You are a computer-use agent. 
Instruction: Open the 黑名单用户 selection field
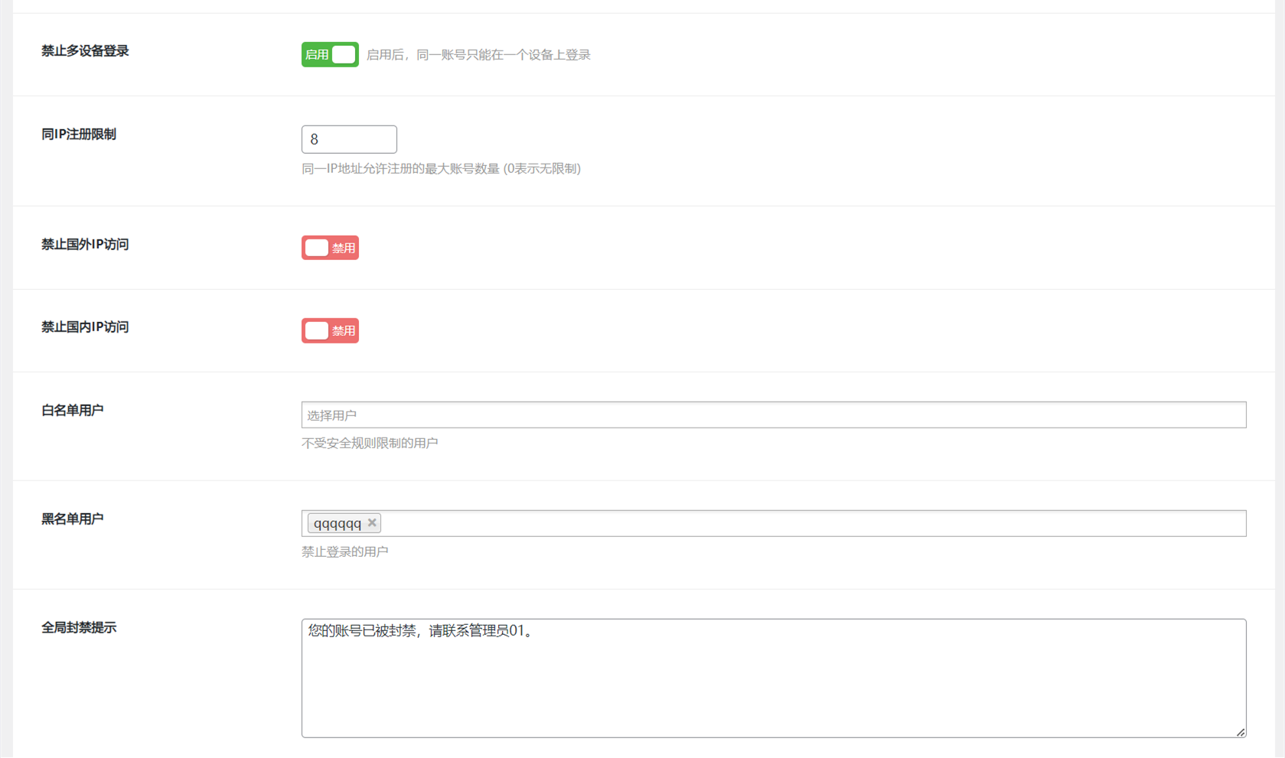coord(811,524)
